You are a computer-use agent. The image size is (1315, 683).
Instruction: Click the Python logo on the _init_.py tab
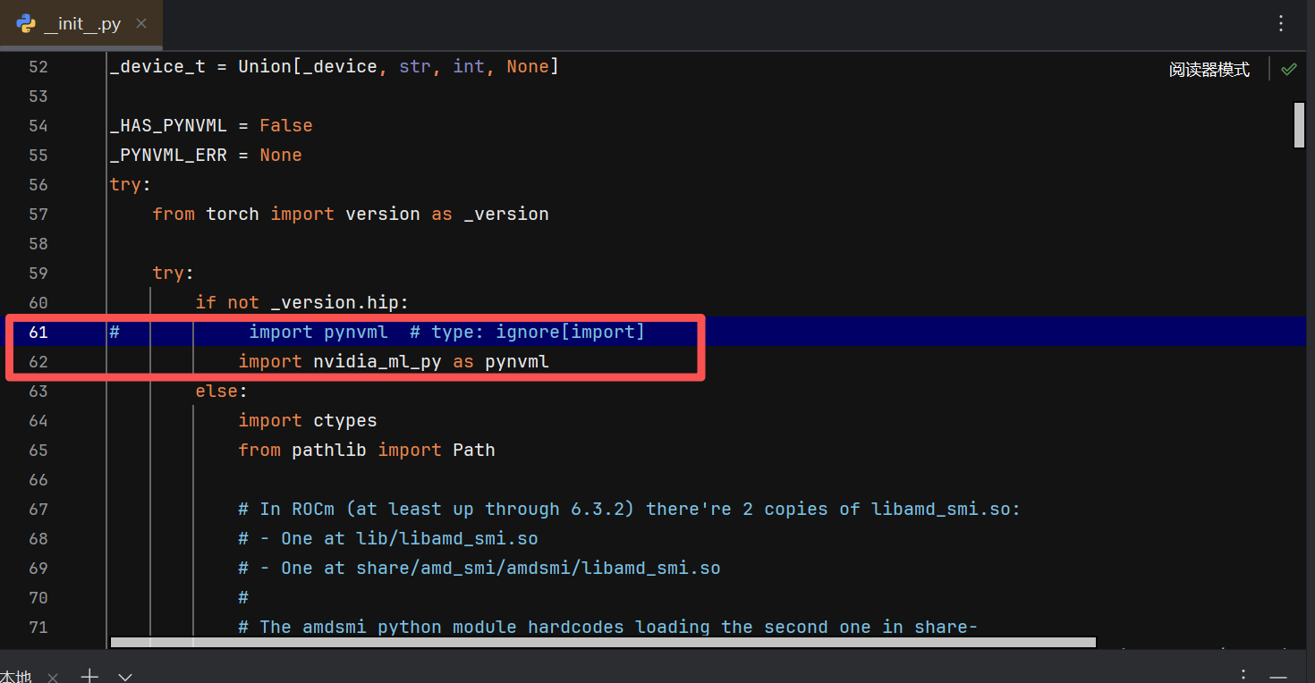(x=26, y=24)
